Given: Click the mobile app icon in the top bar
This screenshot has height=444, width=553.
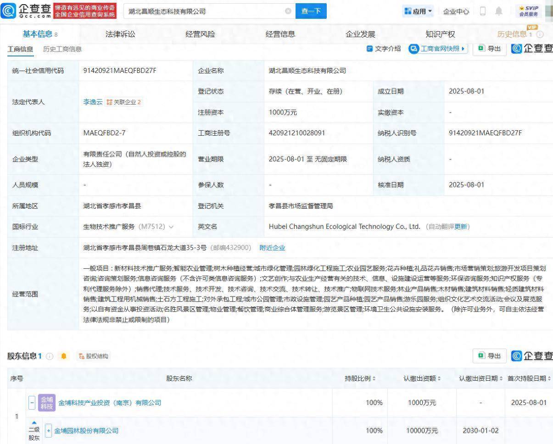Looking at the screenshot, I should point(482,11).
